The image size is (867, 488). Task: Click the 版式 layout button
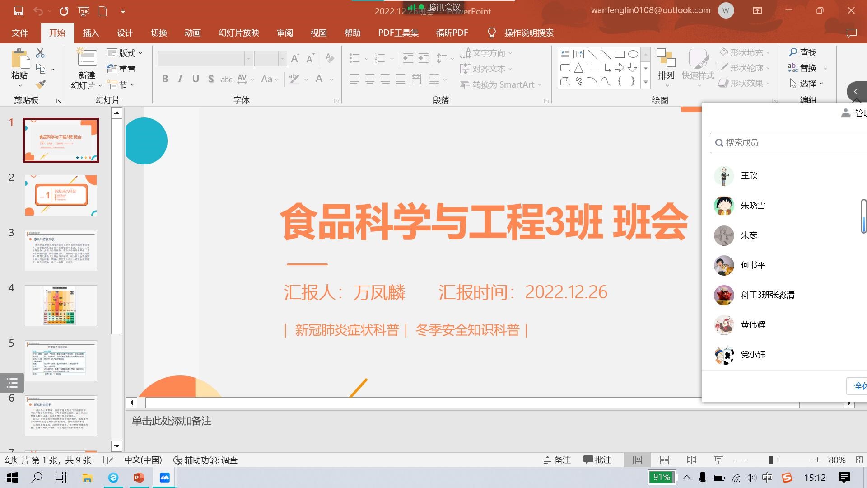point(124,53)
